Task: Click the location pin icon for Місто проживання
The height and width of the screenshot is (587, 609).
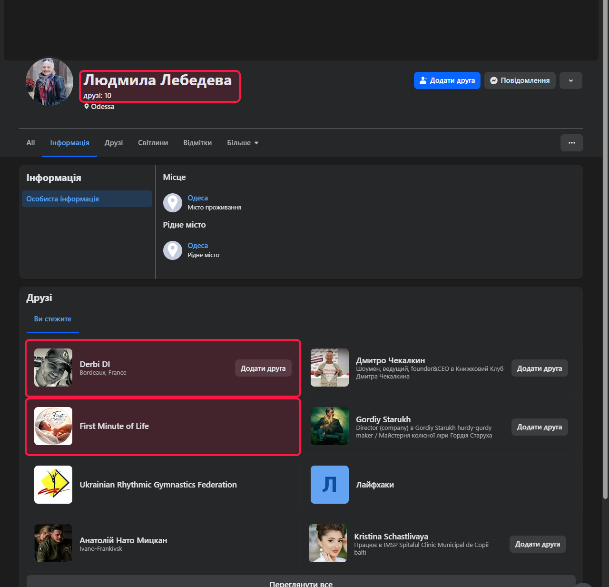Action: (x=173, y=203)
